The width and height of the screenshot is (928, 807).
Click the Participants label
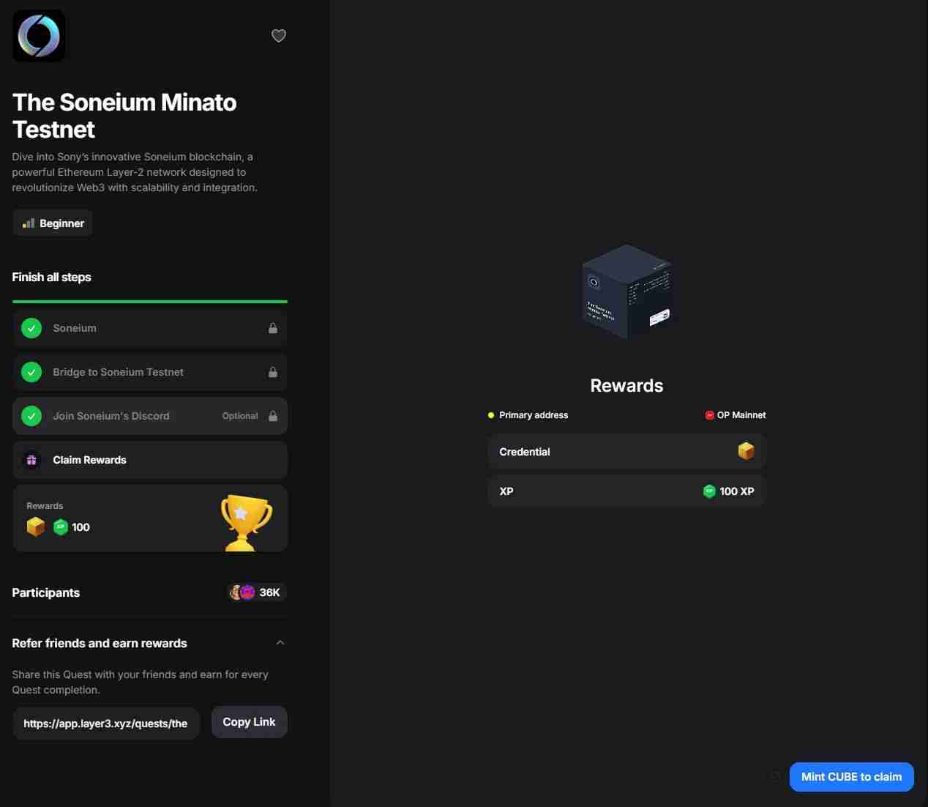point(46,592)
